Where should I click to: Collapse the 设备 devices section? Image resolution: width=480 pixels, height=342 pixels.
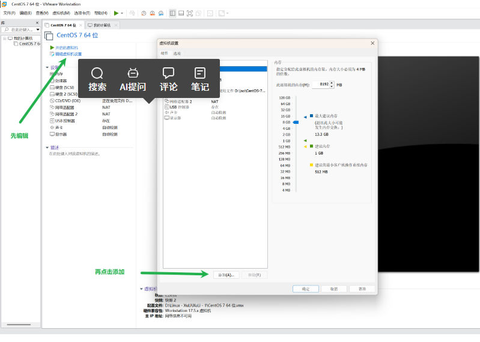[47, 67]
